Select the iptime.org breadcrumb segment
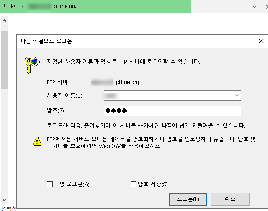This screenshot has height=211, width=268. 52,6
